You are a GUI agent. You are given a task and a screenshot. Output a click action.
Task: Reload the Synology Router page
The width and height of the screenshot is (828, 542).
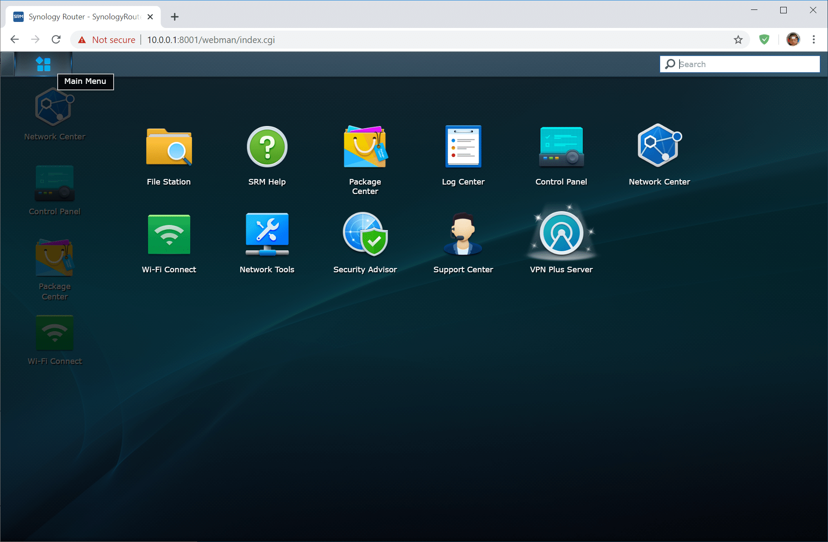[x=56, y=40]
